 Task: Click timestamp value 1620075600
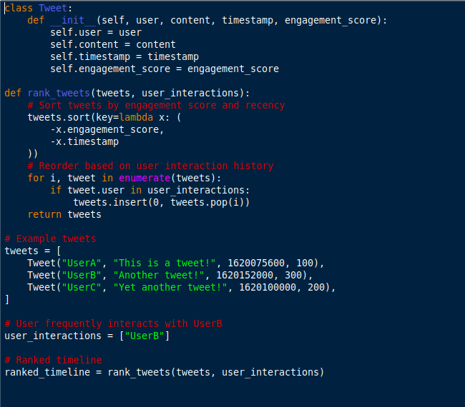click(x=256, y=263)
